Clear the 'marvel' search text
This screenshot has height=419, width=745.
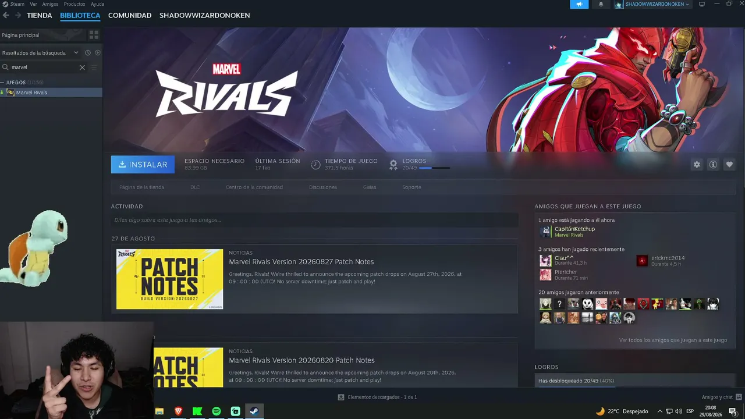pyautogui.click(x=82, y=68)
